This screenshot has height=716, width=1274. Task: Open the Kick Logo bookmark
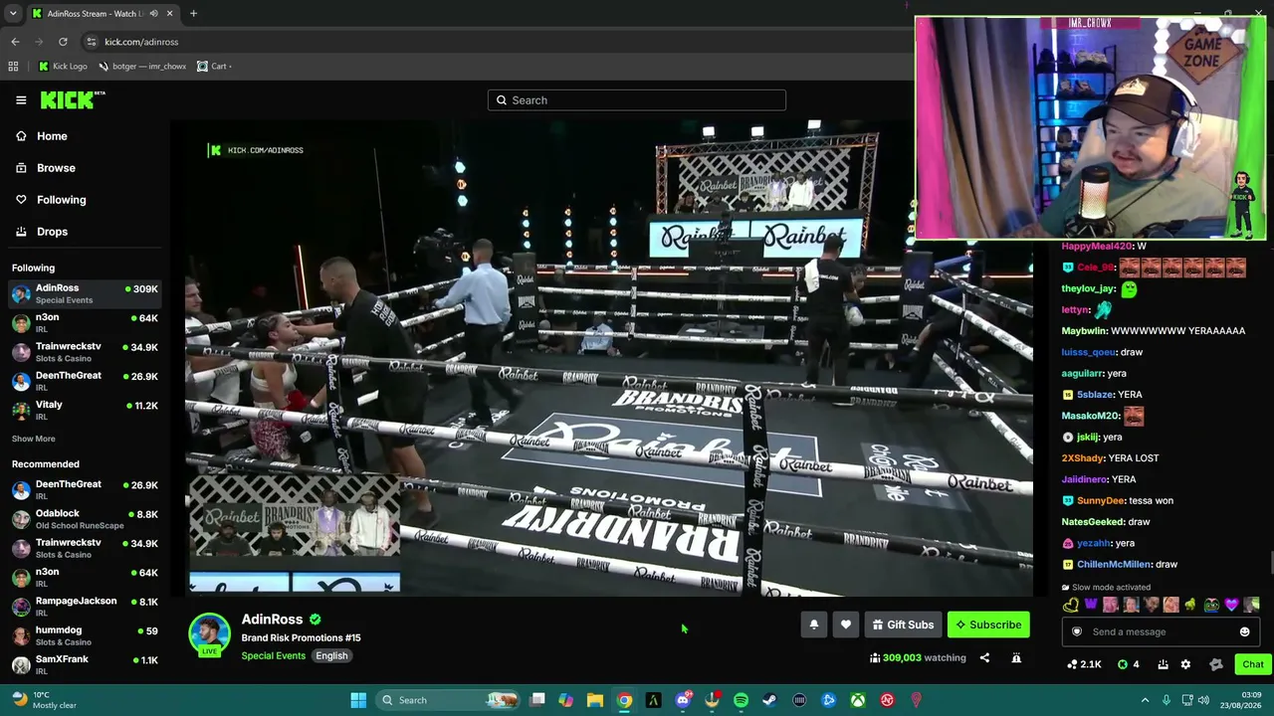63,67
